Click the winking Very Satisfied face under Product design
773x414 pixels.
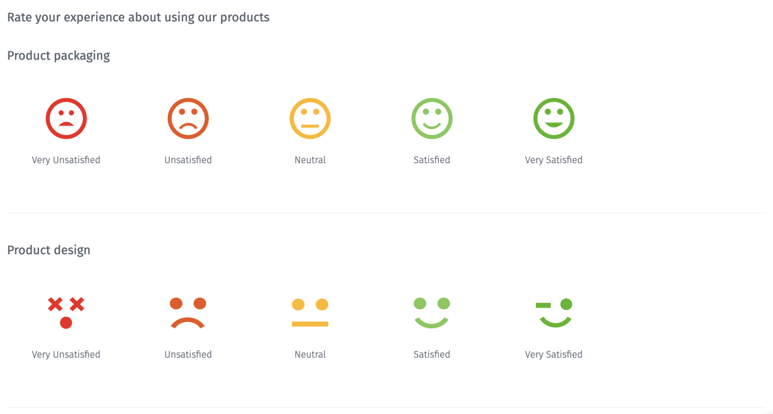(x=554, y=310)
